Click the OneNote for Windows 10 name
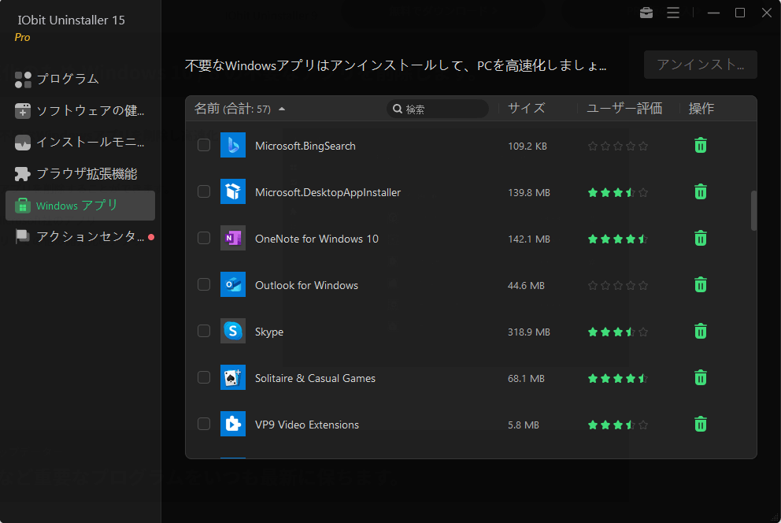Image resolution: width=781 pixels, height=523 pixels. click(316, 239)
